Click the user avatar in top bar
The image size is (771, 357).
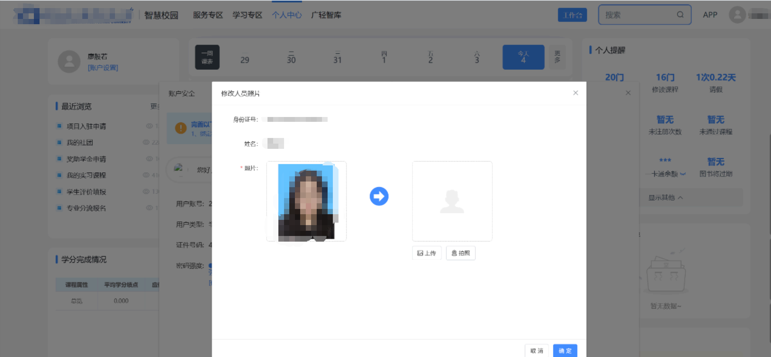(737, 15)
